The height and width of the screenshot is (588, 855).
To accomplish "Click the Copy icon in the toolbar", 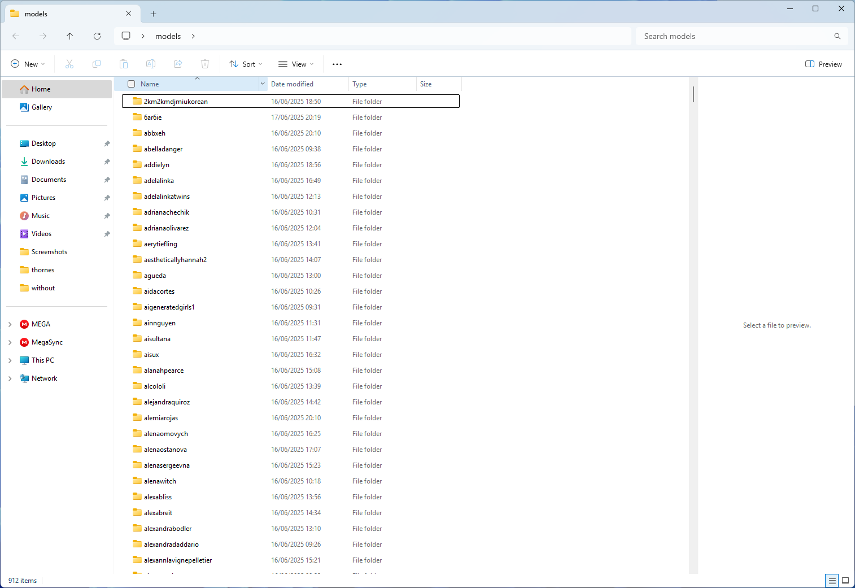I will 97,64.
